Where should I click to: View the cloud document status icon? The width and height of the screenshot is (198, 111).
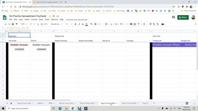[58, 16]
